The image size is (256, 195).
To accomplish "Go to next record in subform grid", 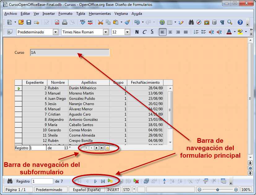I will click(97, 148).
